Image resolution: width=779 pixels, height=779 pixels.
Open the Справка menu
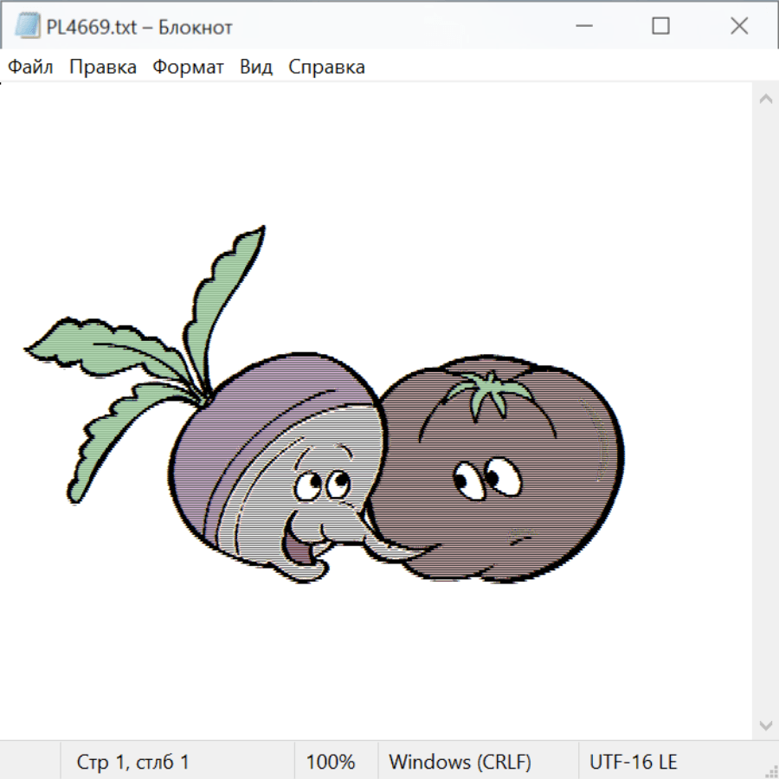(326, 68)
